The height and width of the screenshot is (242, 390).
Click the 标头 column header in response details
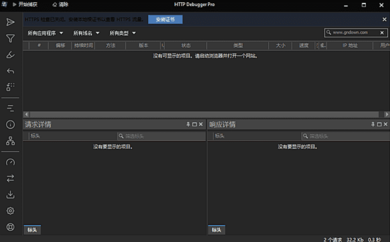coord(257,136)
